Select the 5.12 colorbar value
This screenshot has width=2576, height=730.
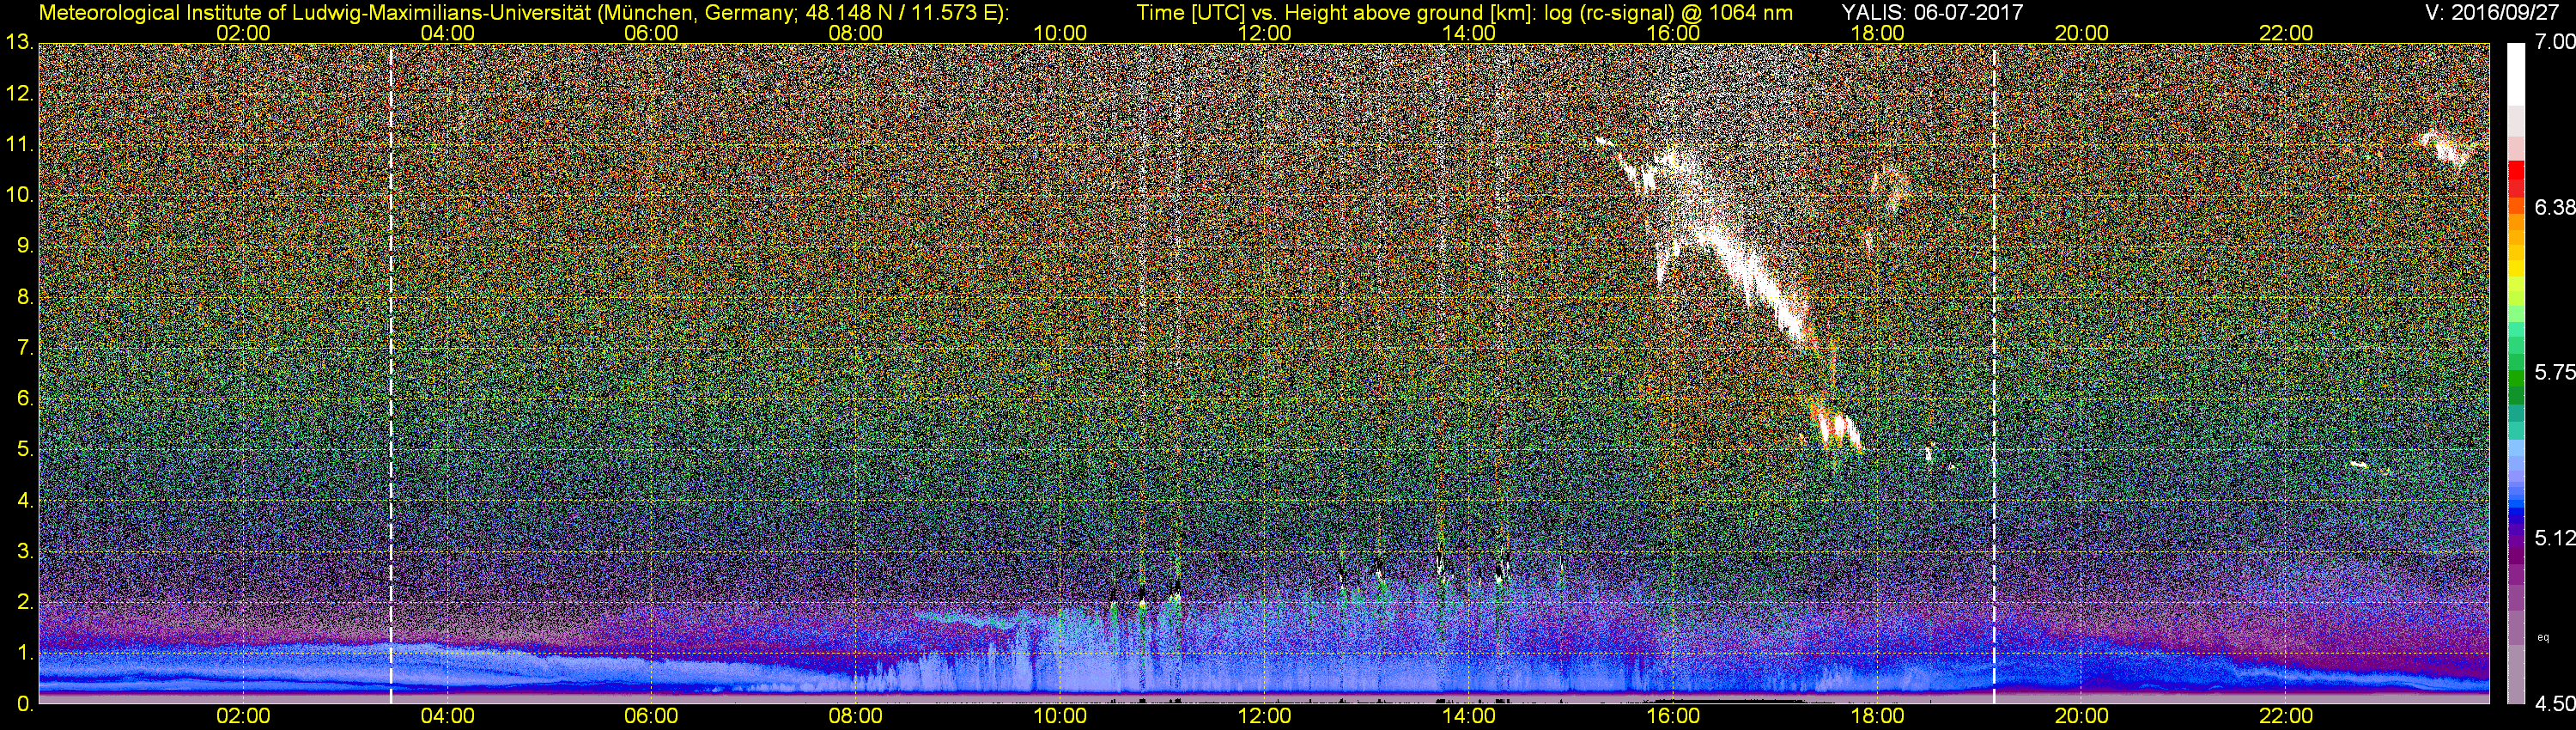point(2555,538)
